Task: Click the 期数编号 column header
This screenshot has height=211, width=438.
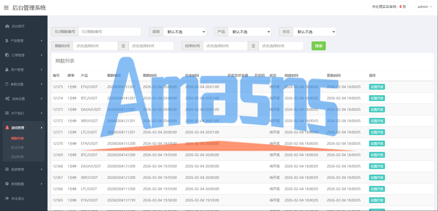Action: [x=114, y=75]
